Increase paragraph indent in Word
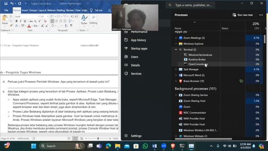Viewport: 268px width, 151px height. click(76, 16)
